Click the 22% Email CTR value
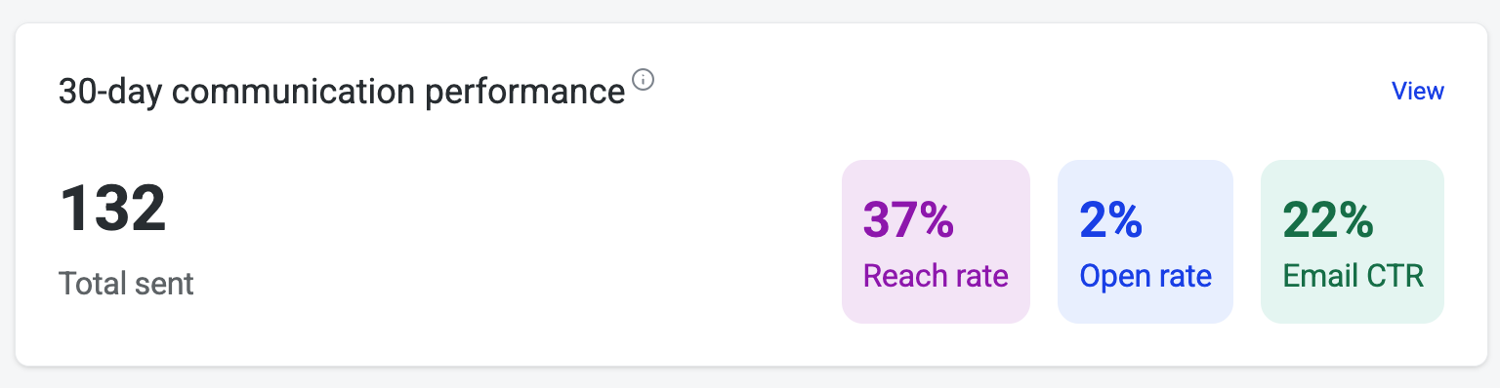The image size is (1500, 388). click(1328, 219)
